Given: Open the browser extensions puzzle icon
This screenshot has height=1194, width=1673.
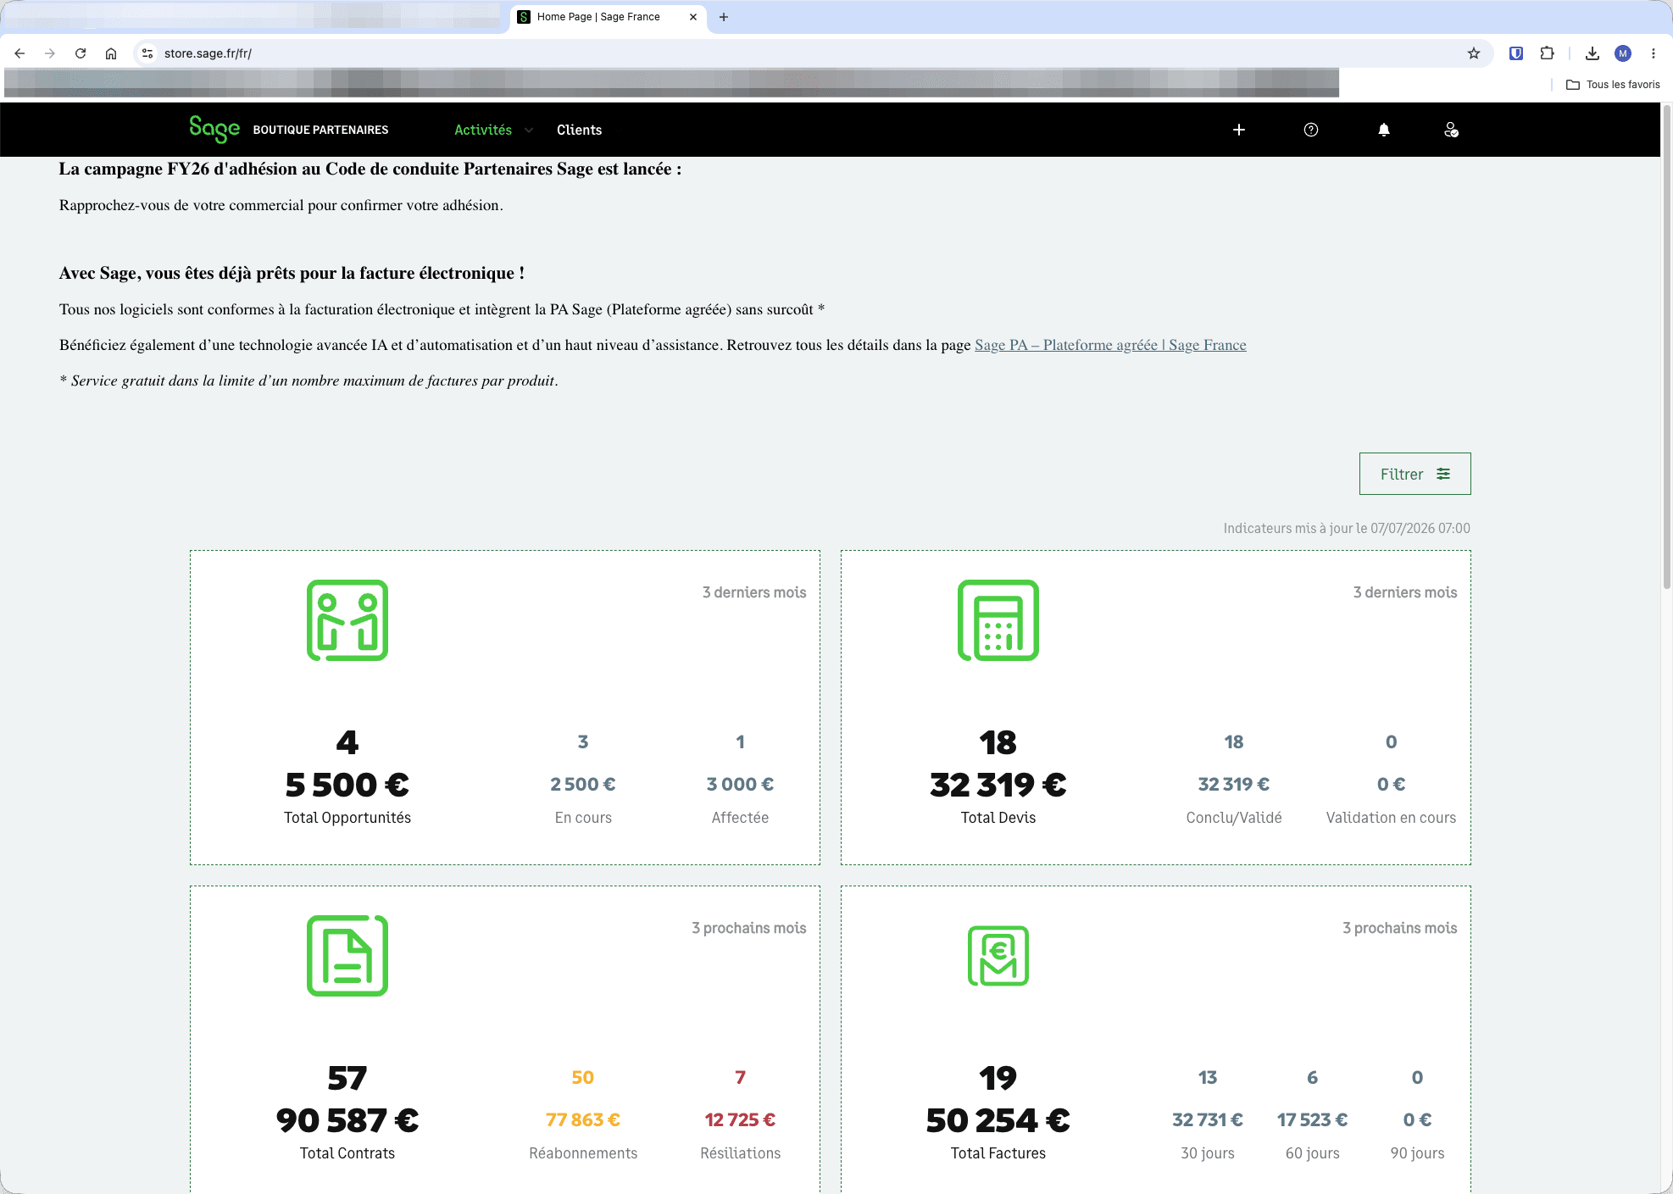Looking at the screenshot, I should (x=1548, y=53).
